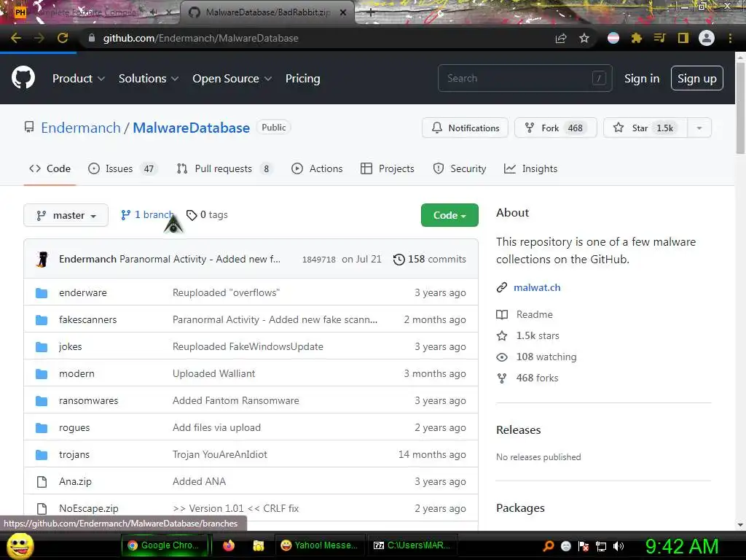Click the volume speaker tray icon
The height and width of the screenshot is (560, 746).
619,546
